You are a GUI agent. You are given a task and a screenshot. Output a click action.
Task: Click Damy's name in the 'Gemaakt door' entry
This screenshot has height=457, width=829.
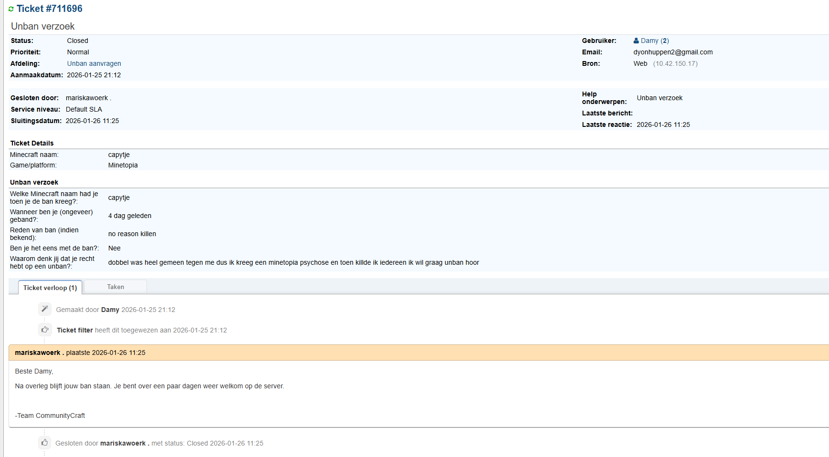(110, 310)
